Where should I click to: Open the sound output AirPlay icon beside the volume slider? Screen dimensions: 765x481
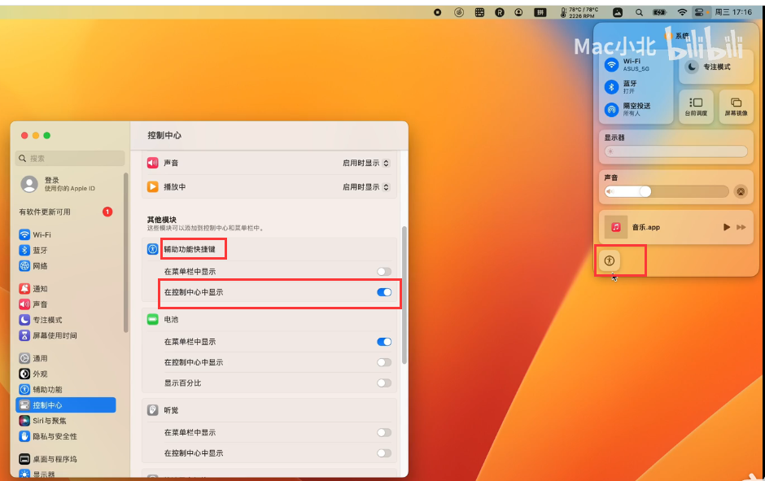[x=741, y=192]
